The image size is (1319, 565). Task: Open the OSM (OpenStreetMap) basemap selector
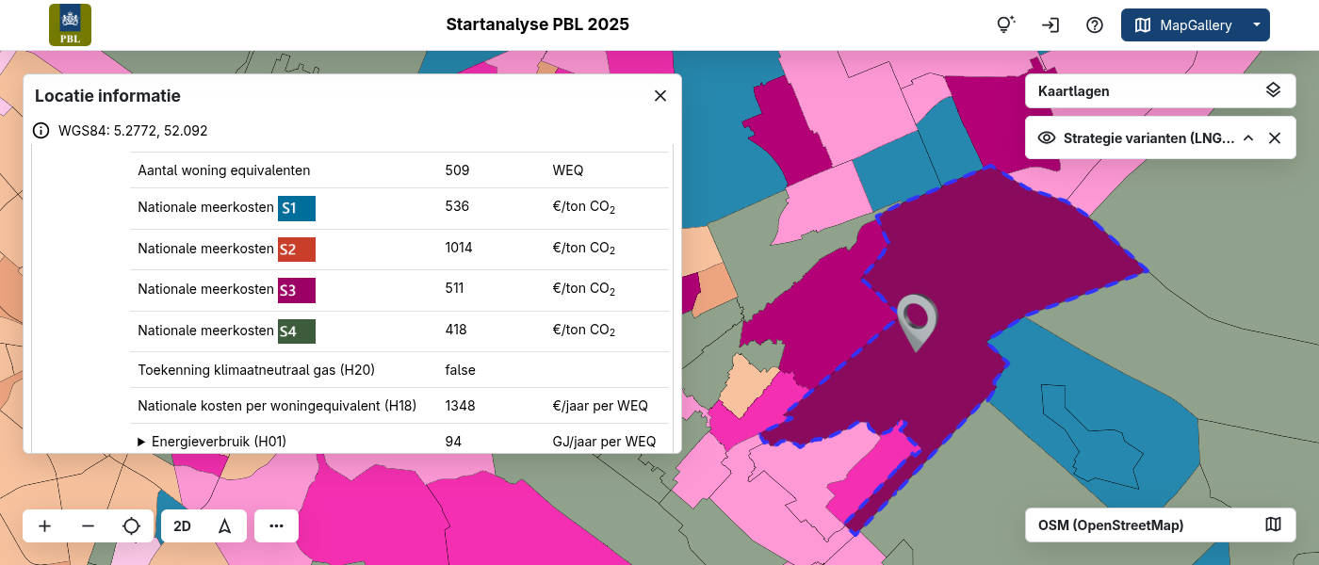point(1160,525)
